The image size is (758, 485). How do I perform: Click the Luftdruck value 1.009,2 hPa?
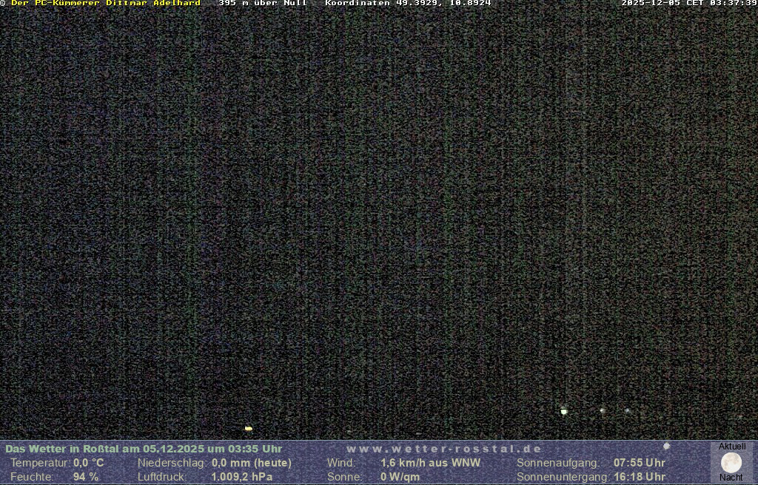click(242, 477)
